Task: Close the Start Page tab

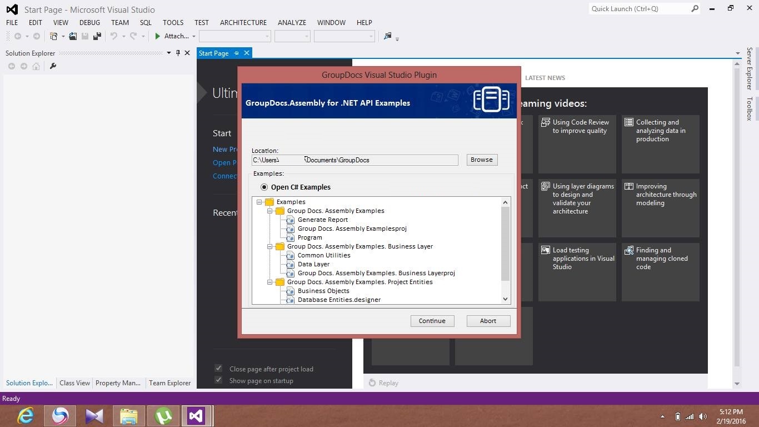Action: (x=247, y=53)
